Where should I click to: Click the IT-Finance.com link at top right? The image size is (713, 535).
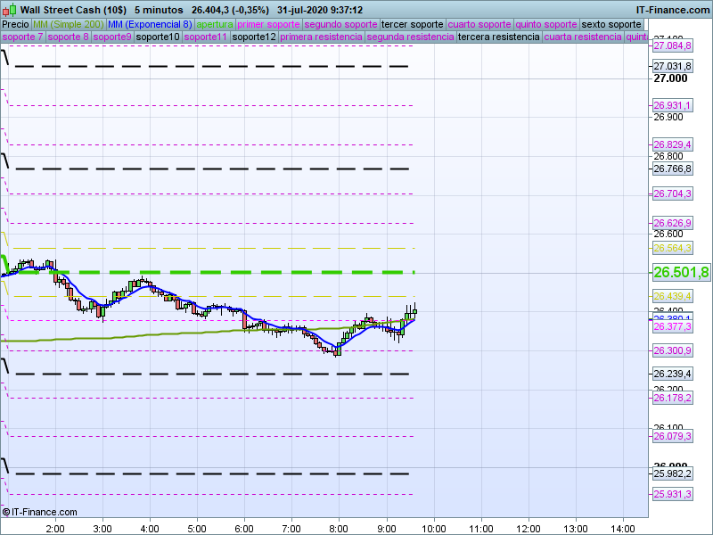click(x=673, y=9)
